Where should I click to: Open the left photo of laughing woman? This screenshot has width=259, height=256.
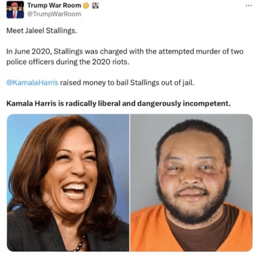[x=68, y=183]
